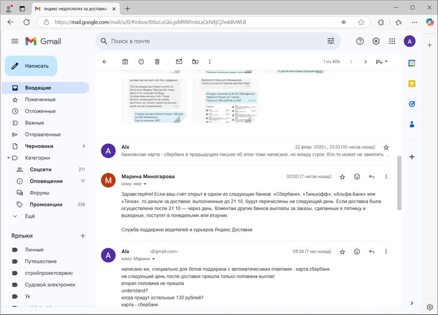
Task: Open more options for Марина's message
Action: click(386, 177)
